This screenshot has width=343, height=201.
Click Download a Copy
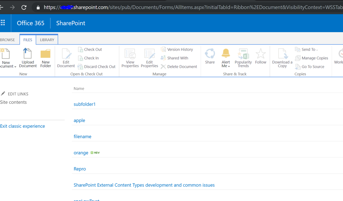click(x=282, y=58)
